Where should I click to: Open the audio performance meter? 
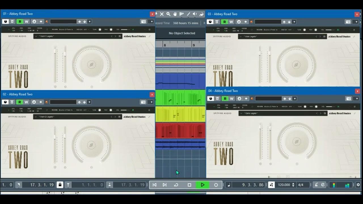click(334, 185)
